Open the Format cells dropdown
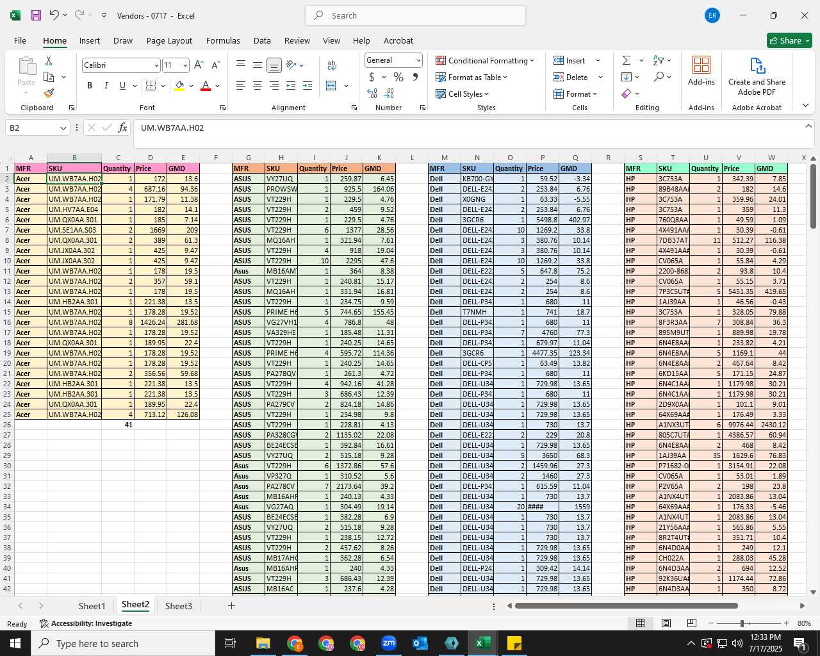This screenshot has height=656, width=820. 575,94
